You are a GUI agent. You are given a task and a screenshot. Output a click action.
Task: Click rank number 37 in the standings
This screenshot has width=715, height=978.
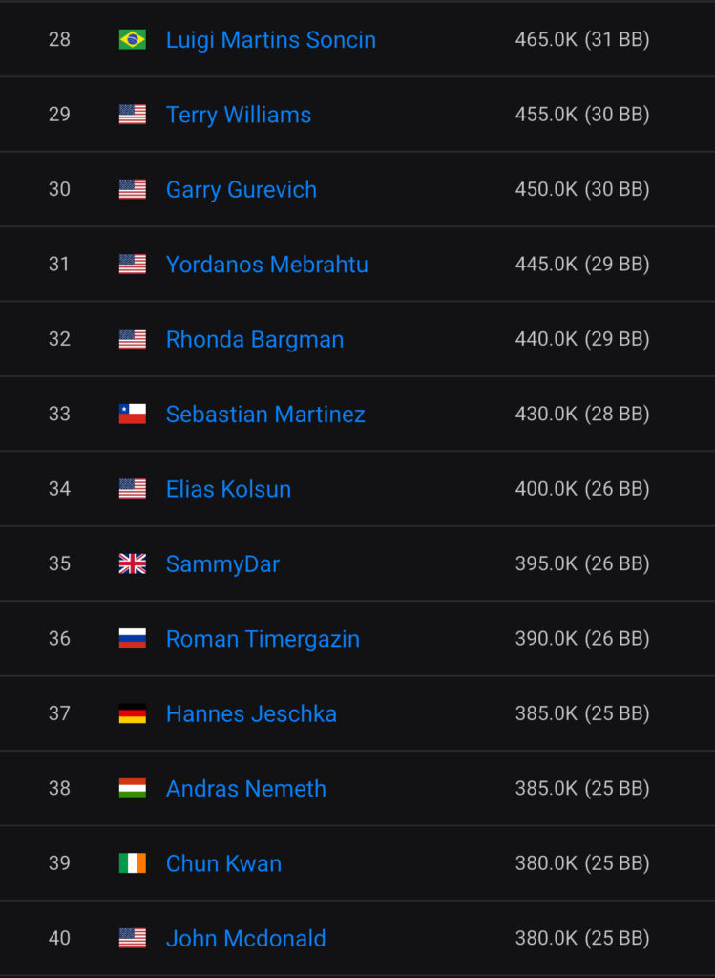click(59, 713)
